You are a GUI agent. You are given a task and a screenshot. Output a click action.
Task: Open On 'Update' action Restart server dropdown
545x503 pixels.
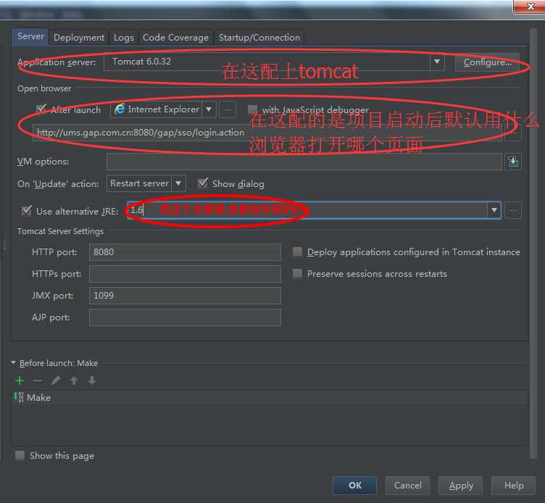click(178, 183)
